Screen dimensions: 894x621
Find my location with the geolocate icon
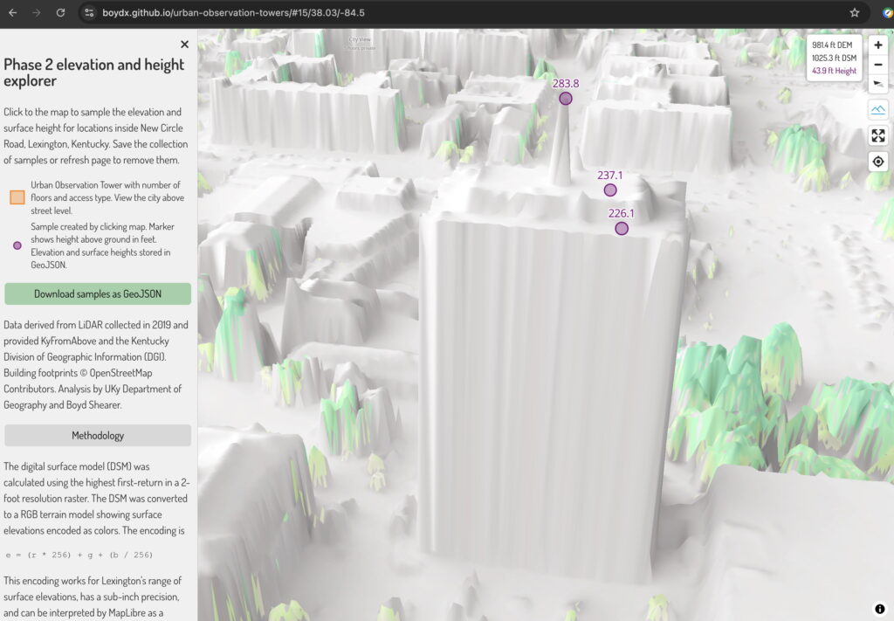(878, 162)
